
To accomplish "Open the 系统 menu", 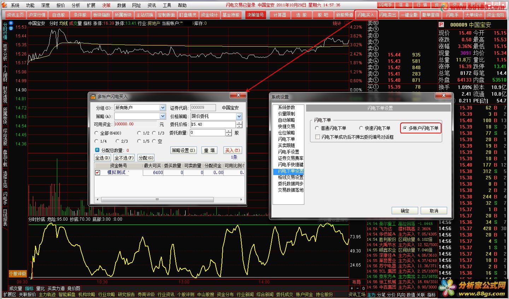I will [15, 5].
